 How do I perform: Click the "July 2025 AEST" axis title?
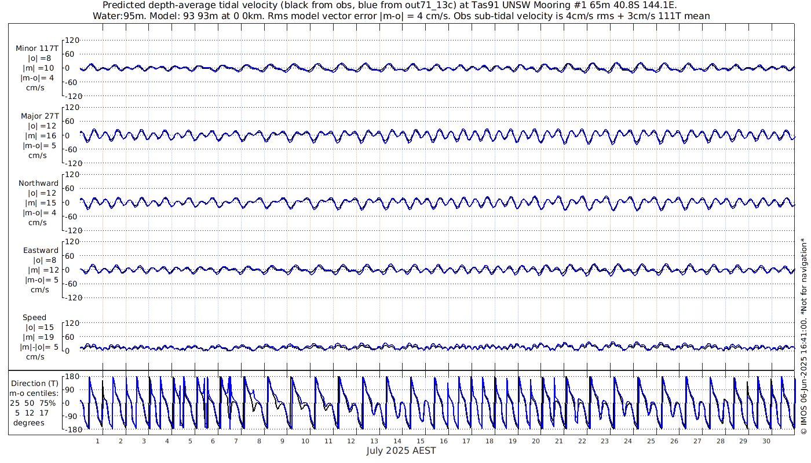401,450
